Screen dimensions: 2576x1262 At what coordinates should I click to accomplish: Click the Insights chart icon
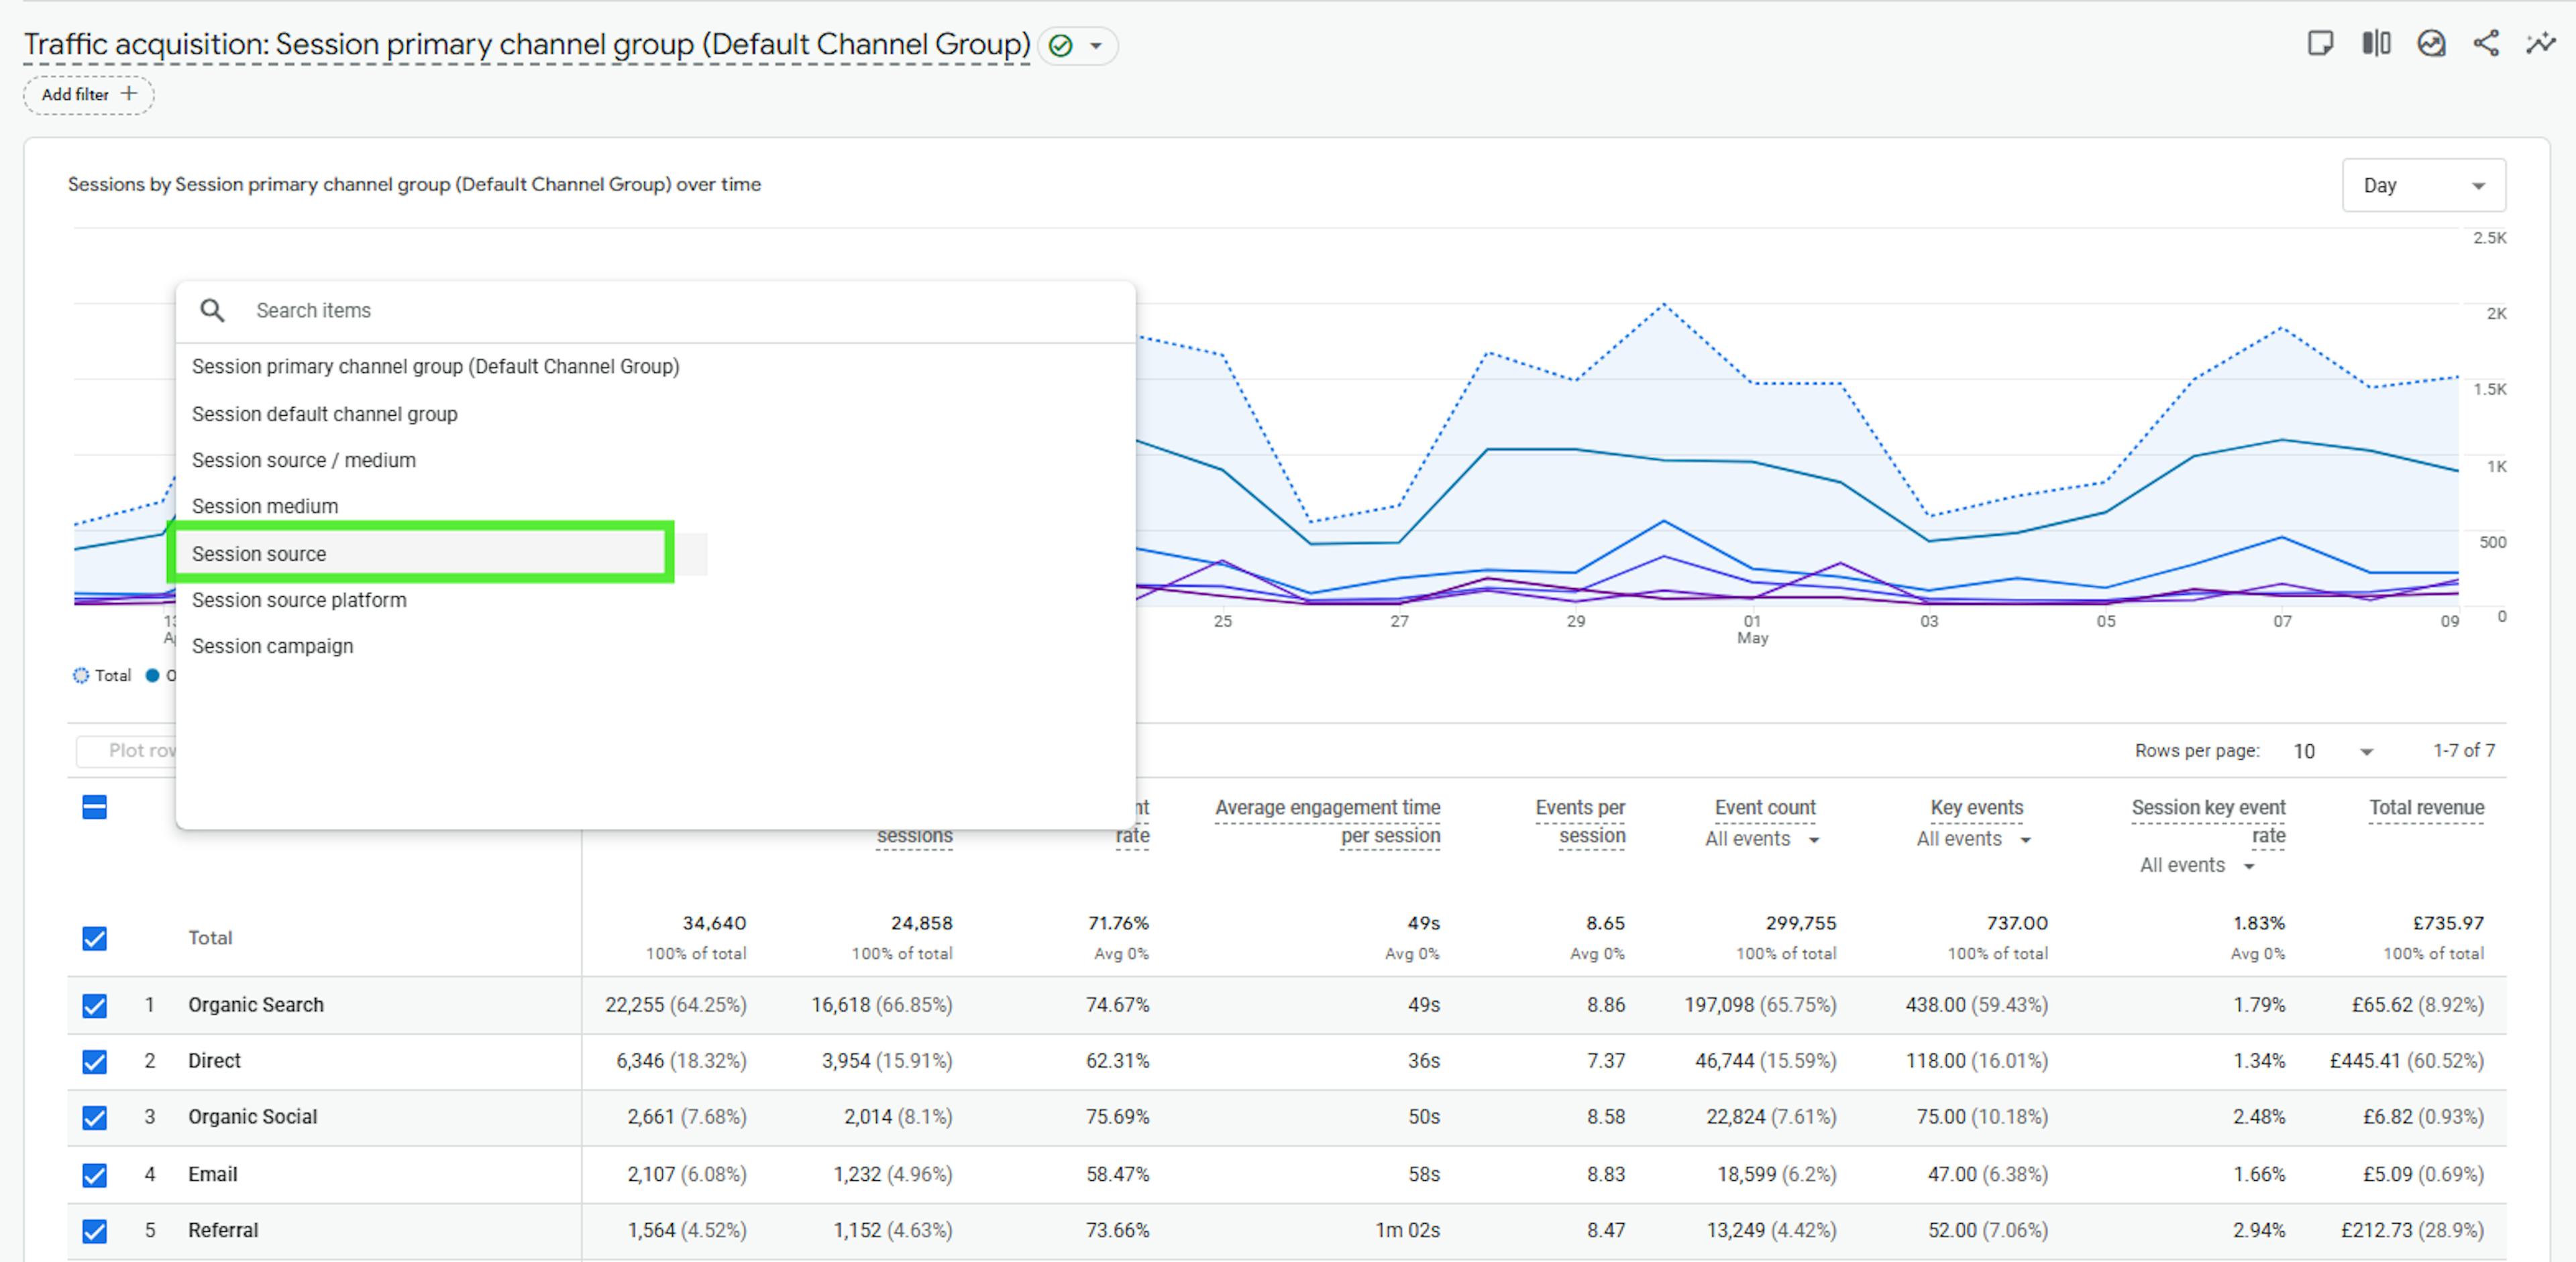point(2431,43)
